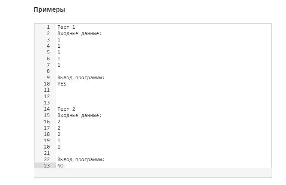Click first 'Входные данные:' line
The image size is (286, 185).
click(x=80, y=34)
